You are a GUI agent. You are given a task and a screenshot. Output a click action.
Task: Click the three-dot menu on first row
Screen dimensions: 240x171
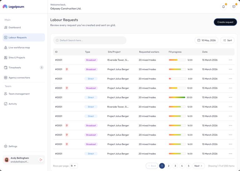230,60
